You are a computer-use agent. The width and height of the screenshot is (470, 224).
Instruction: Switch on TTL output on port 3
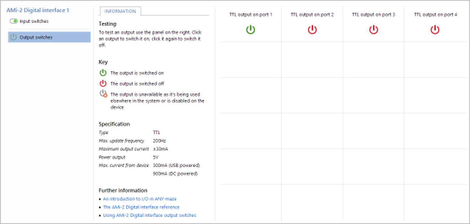[x=373, y=30]
